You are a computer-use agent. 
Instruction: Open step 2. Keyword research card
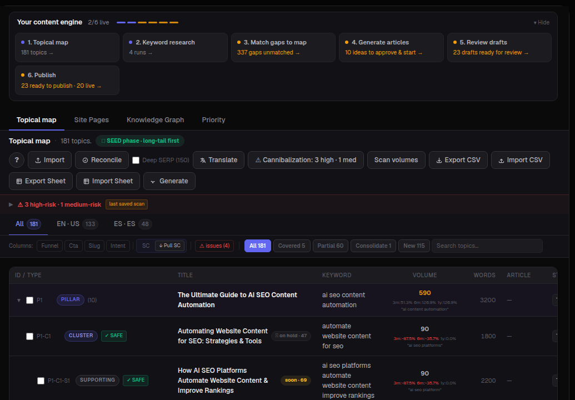(x=175, y=47)
